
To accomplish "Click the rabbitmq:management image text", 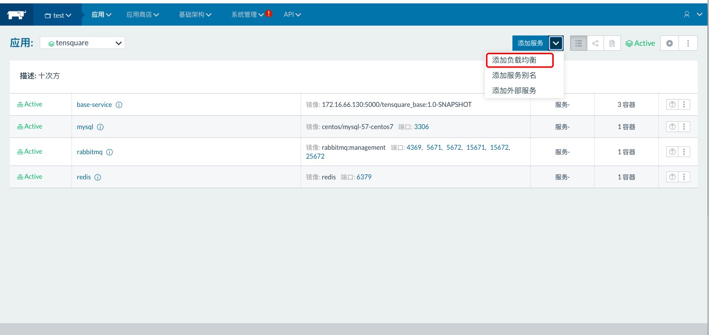I will (x=354, y=147).
